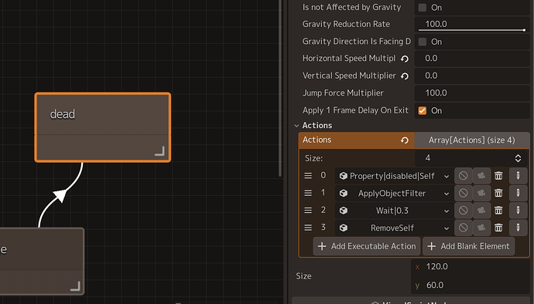The width and height of the screenshot is (534, 304).
Task: Select the dead state node
Action: [102, 127]
